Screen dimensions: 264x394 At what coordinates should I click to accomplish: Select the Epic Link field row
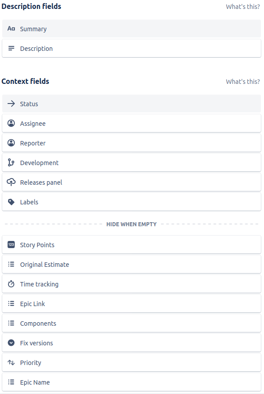[132, 303]
